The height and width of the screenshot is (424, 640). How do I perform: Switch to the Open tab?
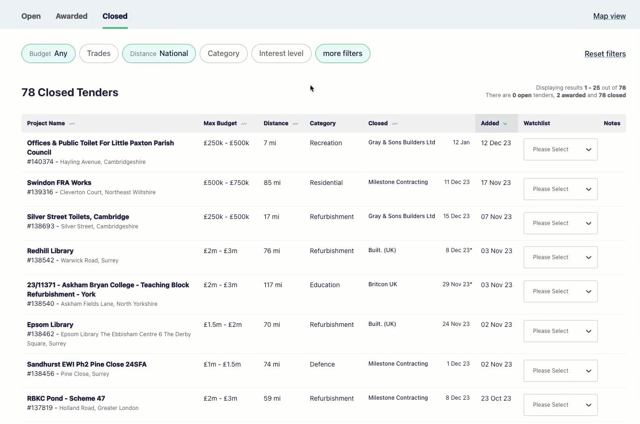click(x=31, y=16)
